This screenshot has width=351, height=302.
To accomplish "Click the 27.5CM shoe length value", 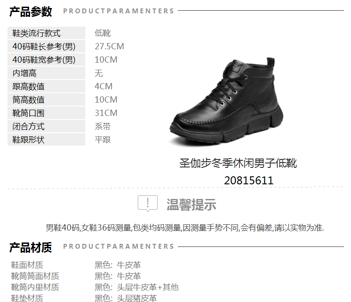I will [109, 47].
